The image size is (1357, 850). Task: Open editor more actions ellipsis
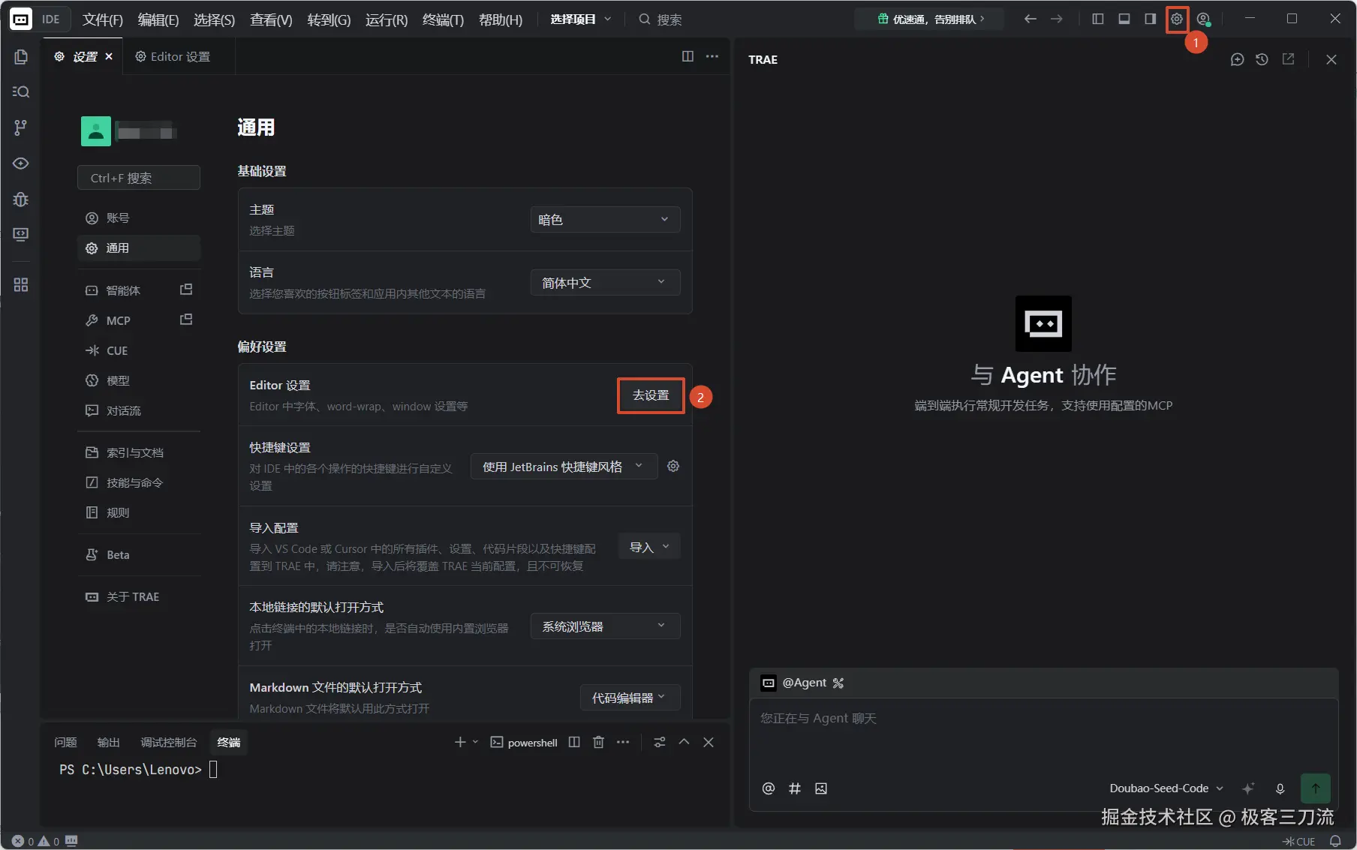click(x=712, y=56)
